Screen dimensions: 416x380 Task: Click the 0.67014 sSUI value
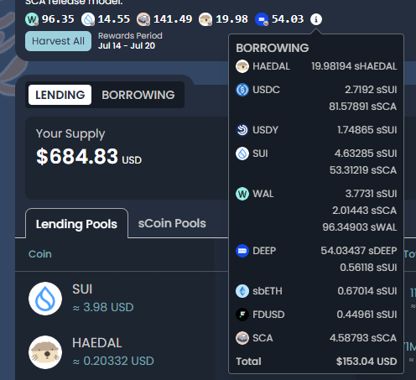click(x=367, y=291)
